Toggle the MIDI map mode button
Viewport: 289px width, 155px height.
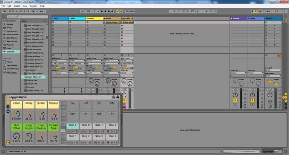pos(268,11)
